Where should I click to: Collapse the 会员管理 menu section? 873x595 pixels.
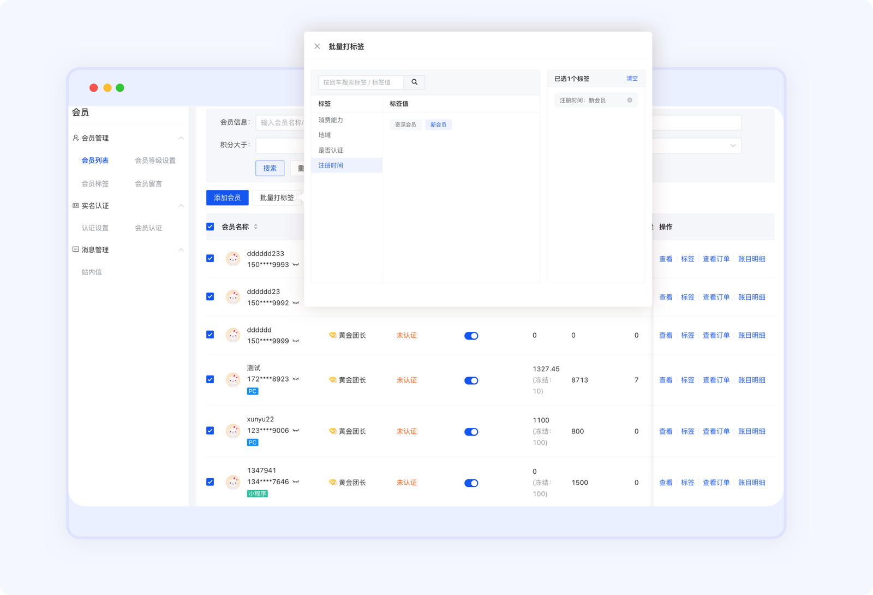tap(181, 138)
